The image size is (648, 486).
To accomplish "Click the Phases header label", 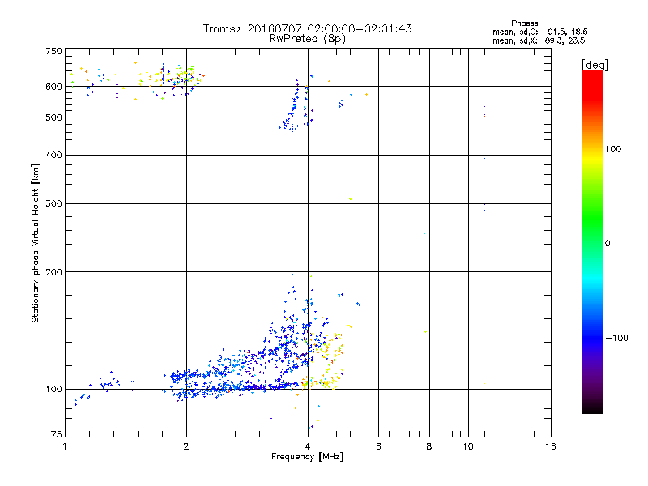I will click(524, 23).
